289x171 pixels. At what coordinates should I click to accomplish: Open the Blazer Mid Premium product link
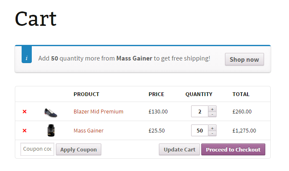(98, 112)
